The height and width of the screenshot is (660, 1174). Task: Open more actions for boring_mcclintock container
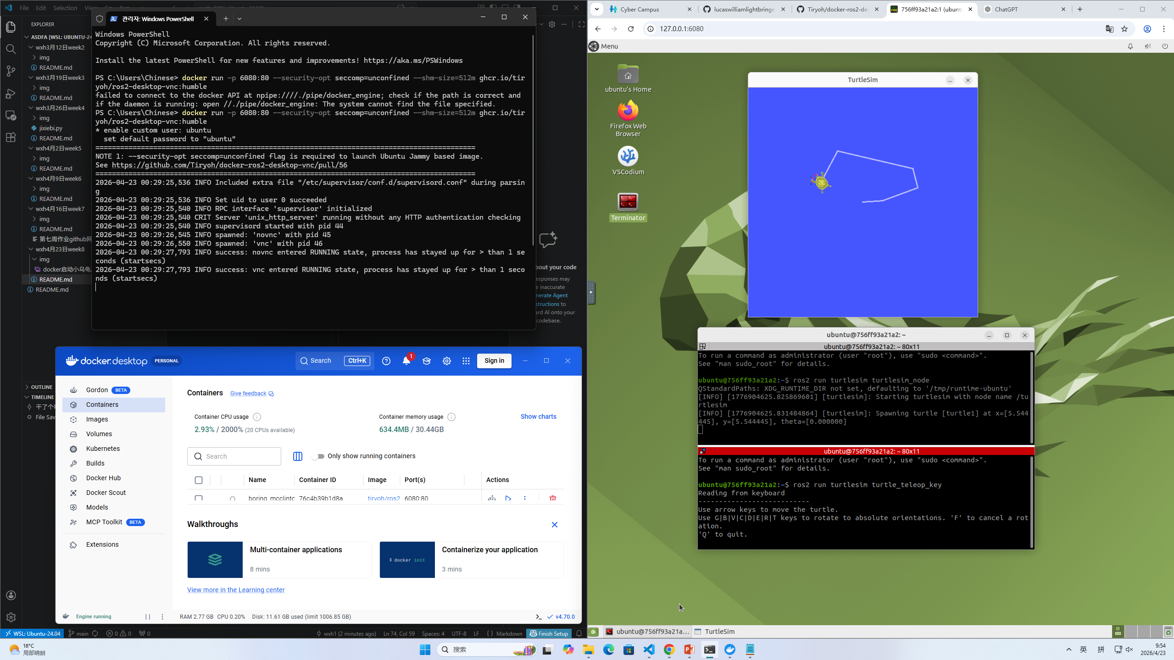pyautogui.click(x=525, y=498)
